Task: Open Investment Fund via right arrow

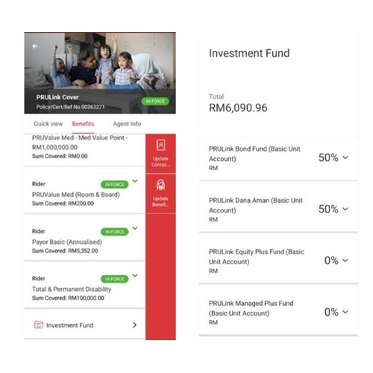Action: coord(134,325)
